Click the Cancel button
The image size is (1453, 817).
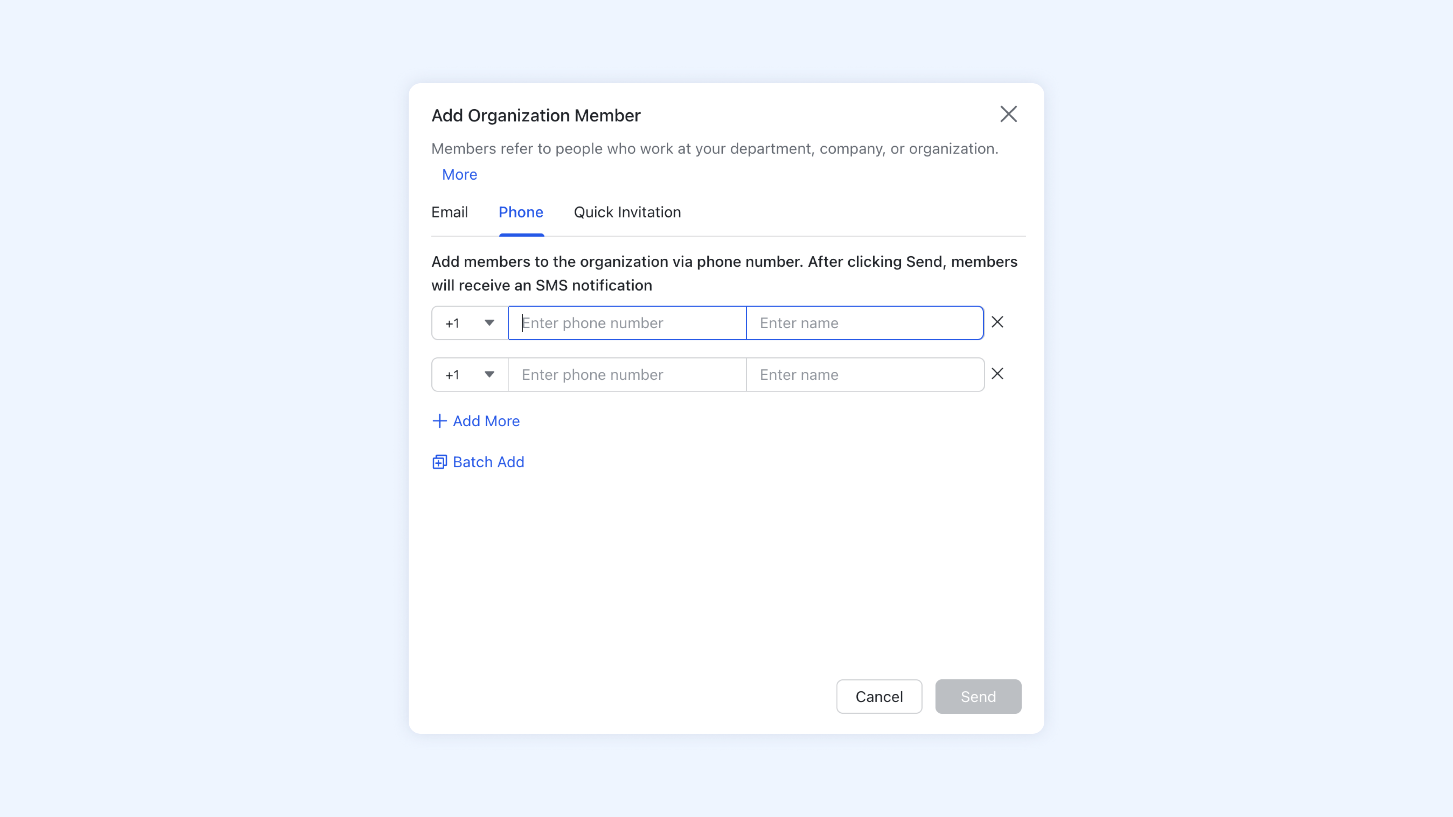(879, 696)
